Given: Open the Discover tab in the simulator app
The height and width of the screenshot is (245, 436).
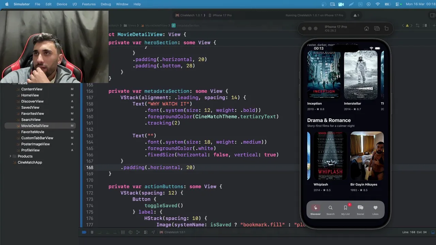Looking at the screenshot, I should 315,210.
